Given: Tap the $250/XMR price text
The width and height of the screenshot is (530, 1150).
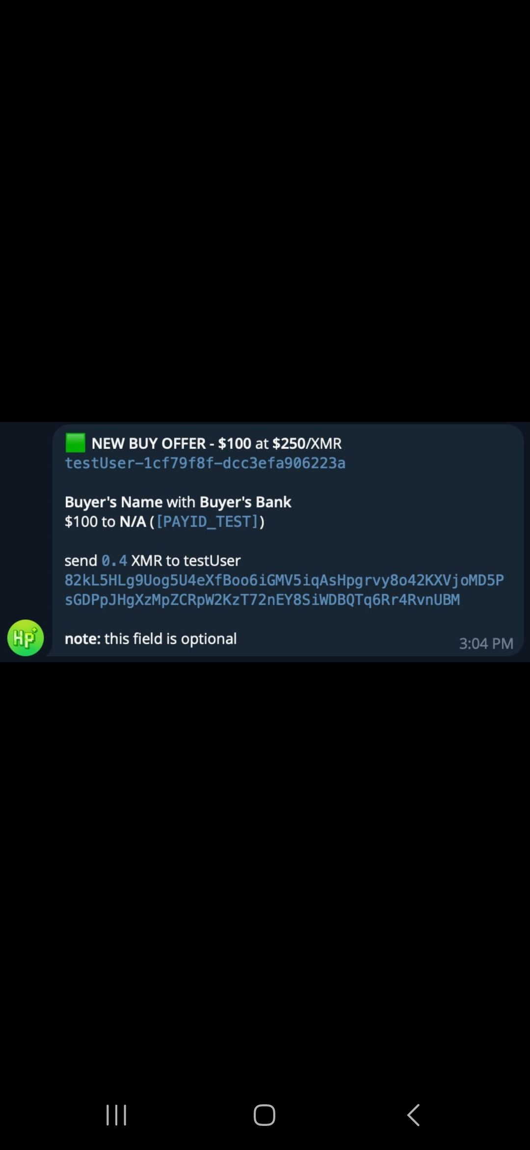Looking at the screenshot, I should (x=307, y=443).
